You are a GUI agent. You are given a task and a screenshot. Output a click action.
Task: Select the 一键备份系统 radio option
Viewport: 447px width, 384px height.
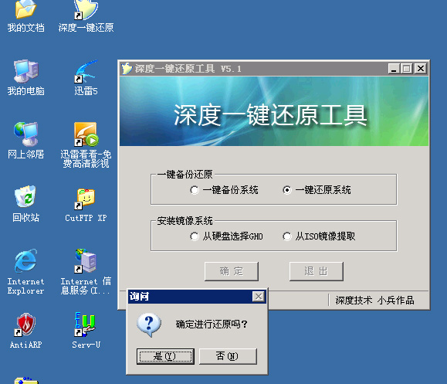(x=224, y=190)
